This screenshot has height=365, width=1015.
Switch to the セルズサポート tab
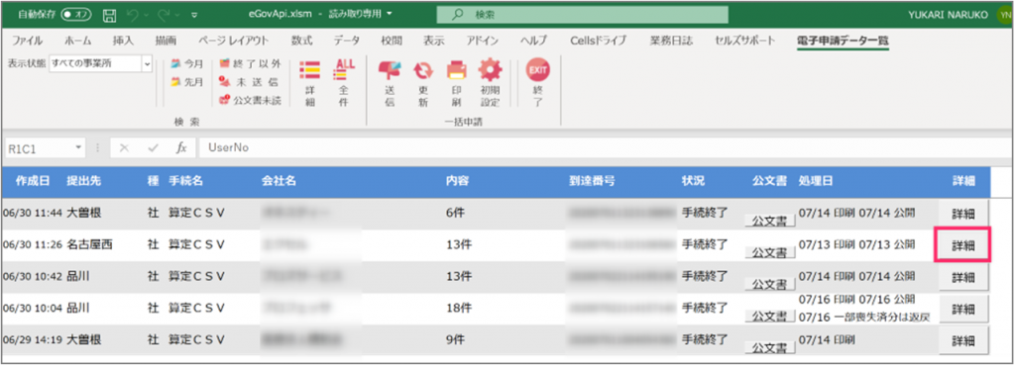(x=745, y=41)
